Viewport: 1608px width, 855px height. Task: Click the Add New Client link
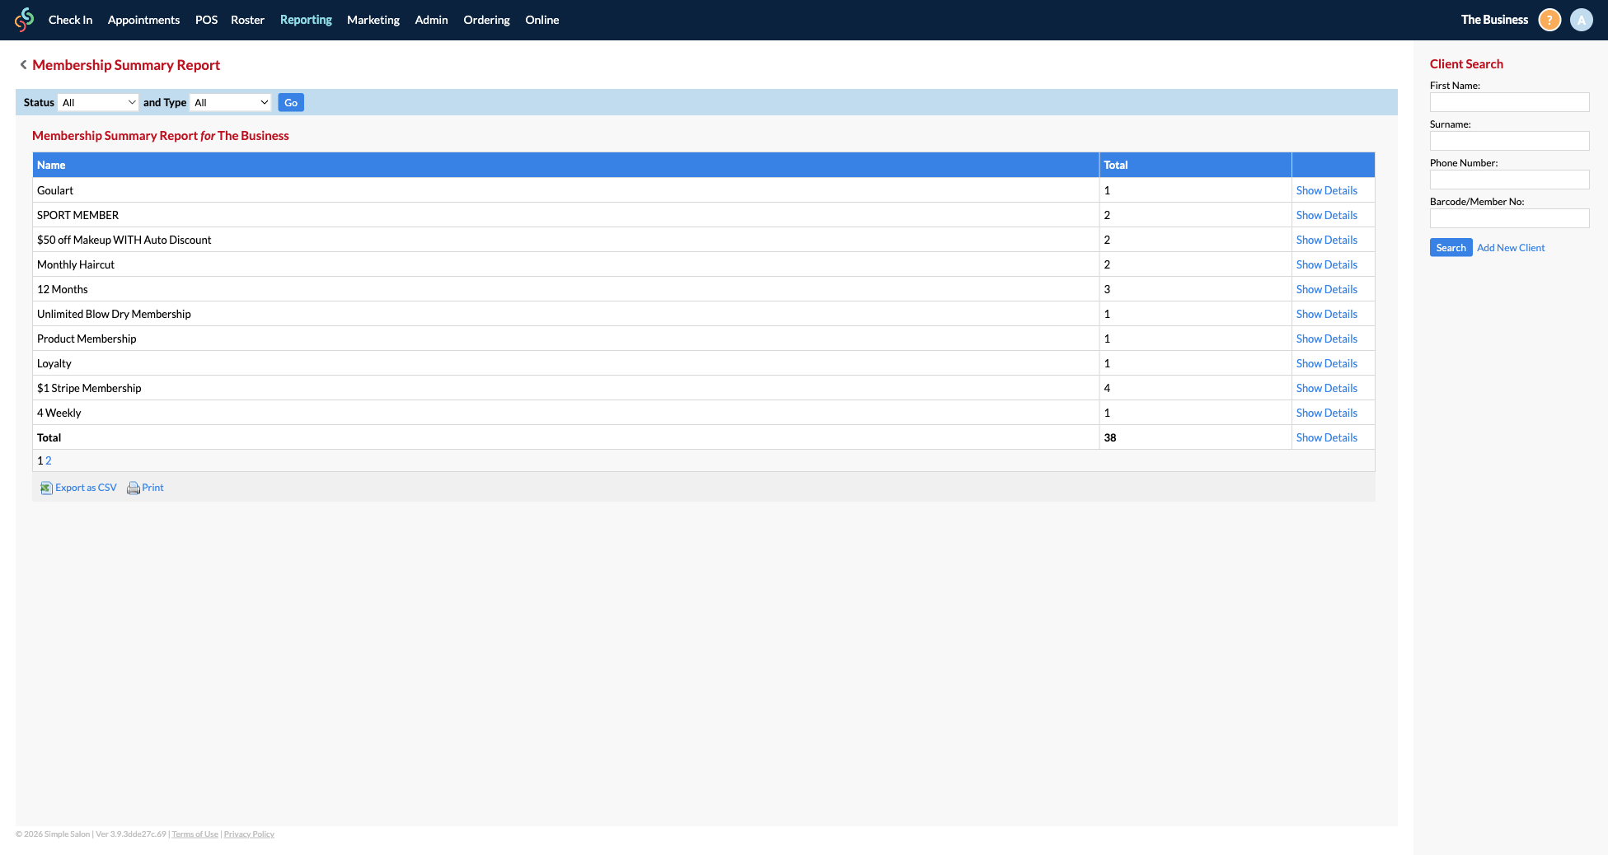coord(1511,248)
